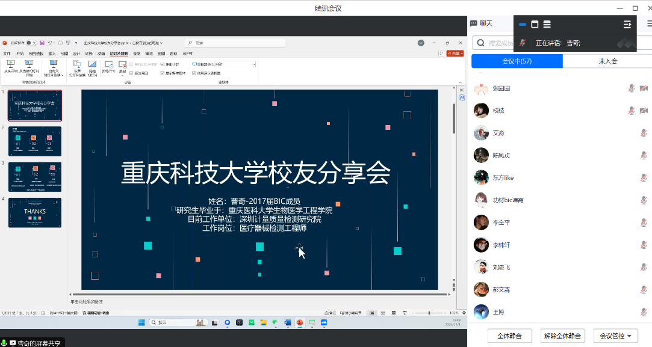
Task: Fit the slide to the window icon
Action: coord(464,313)
